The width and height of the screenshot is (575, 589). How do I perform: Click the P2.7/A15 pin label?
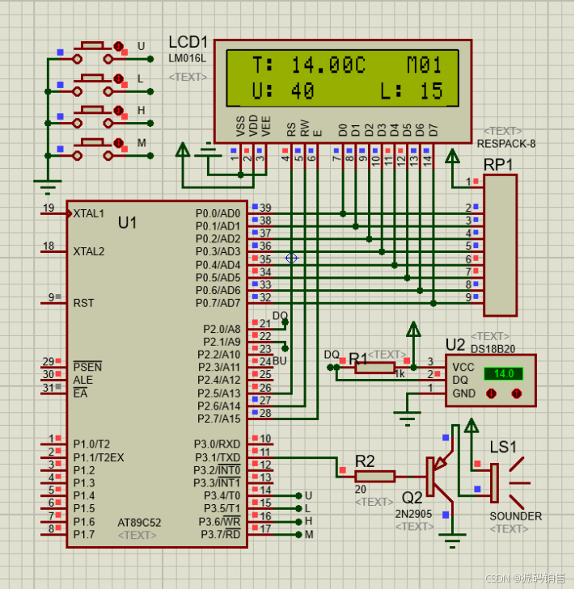pos(219,419)
